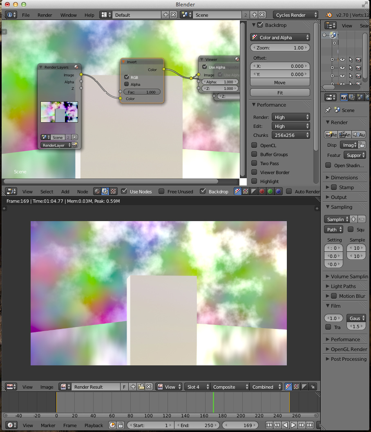Open Cycles Render engine dropdown
Image resolution: width=371 pixels, height=432 pixels.
pyautogui.click(x=296, y=15)
